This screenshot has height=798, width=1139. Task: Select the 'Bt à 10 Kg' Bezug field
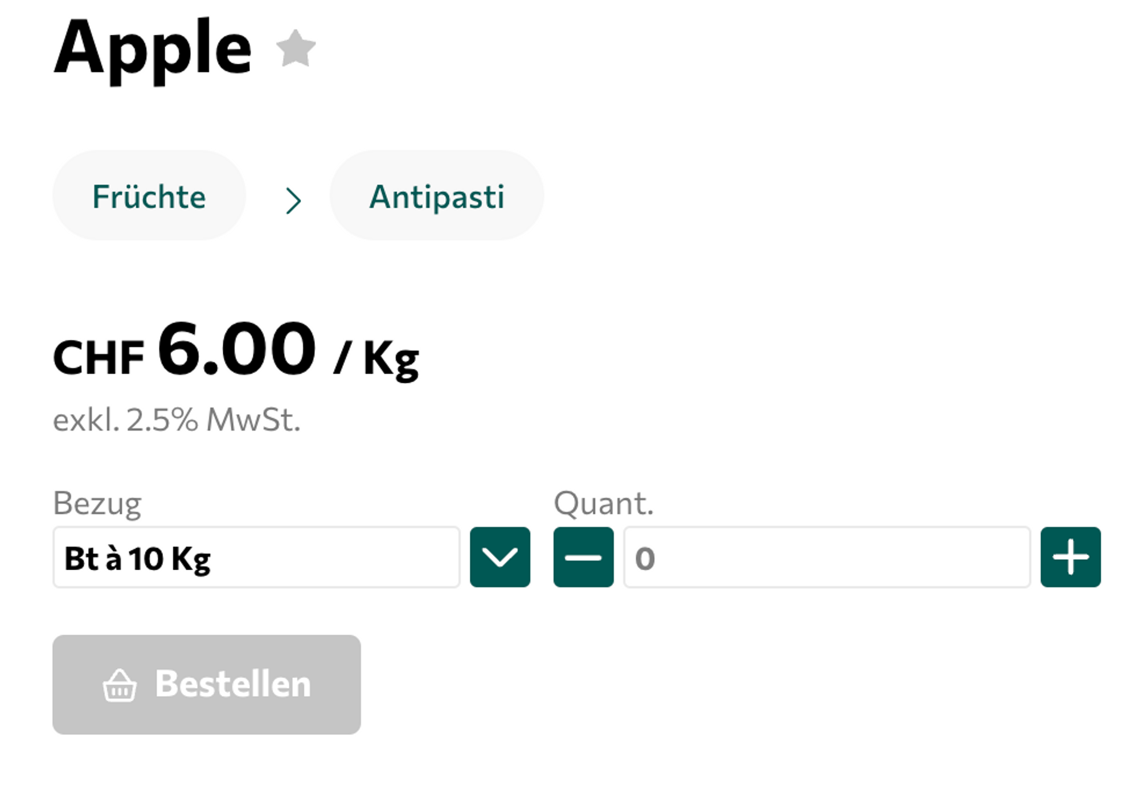coord(256,557)
